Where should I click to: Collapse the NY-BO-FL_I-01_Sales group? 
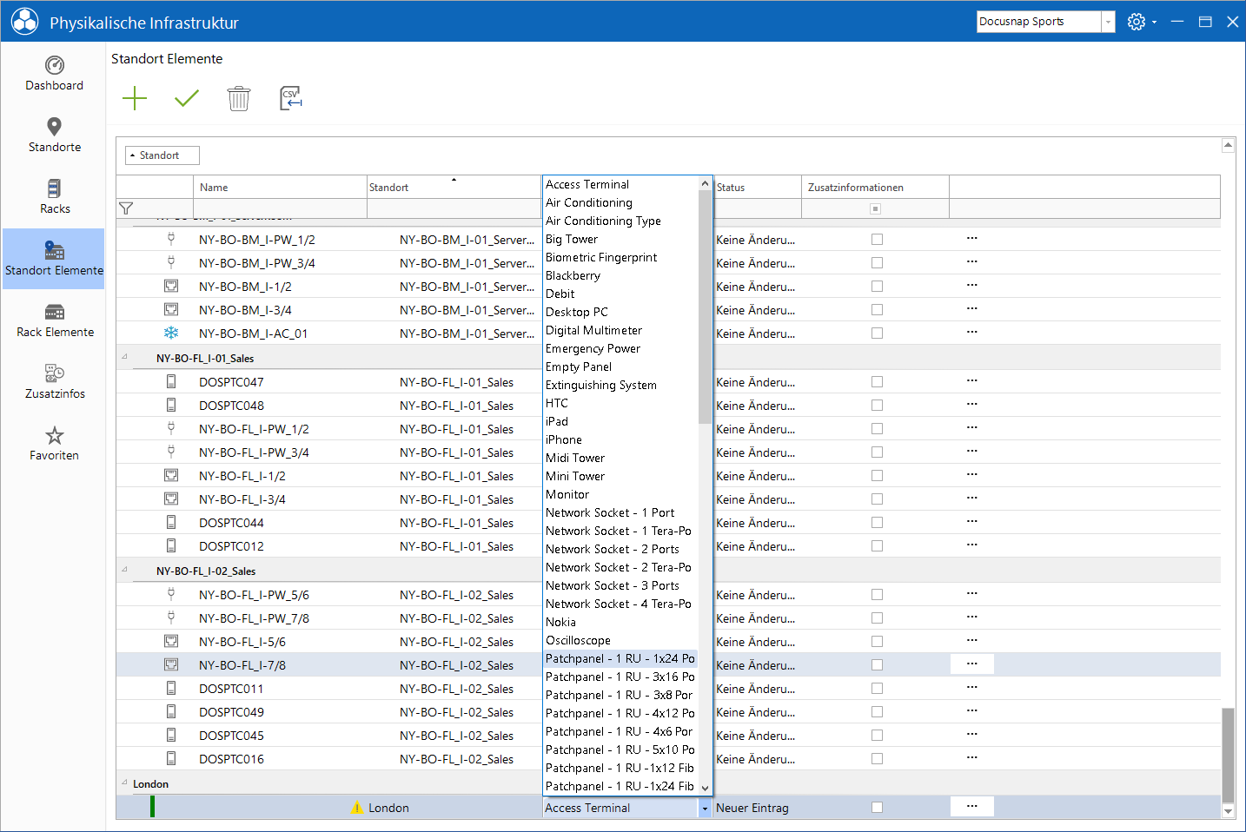coord(124,357)
